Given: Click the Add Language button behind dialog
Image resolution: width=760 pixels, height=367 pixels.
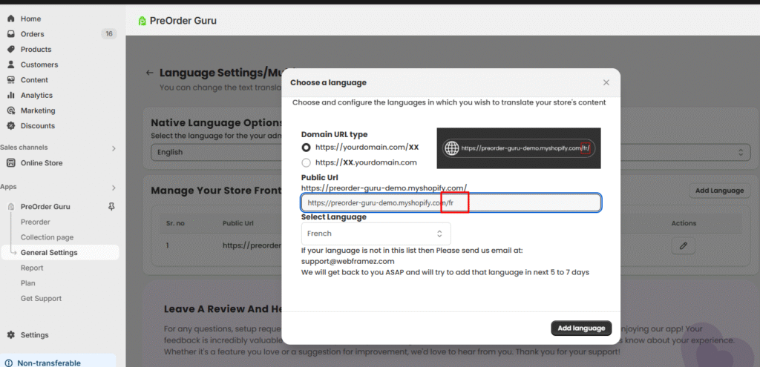Looking at the screenshot, I should pos(718,191).
